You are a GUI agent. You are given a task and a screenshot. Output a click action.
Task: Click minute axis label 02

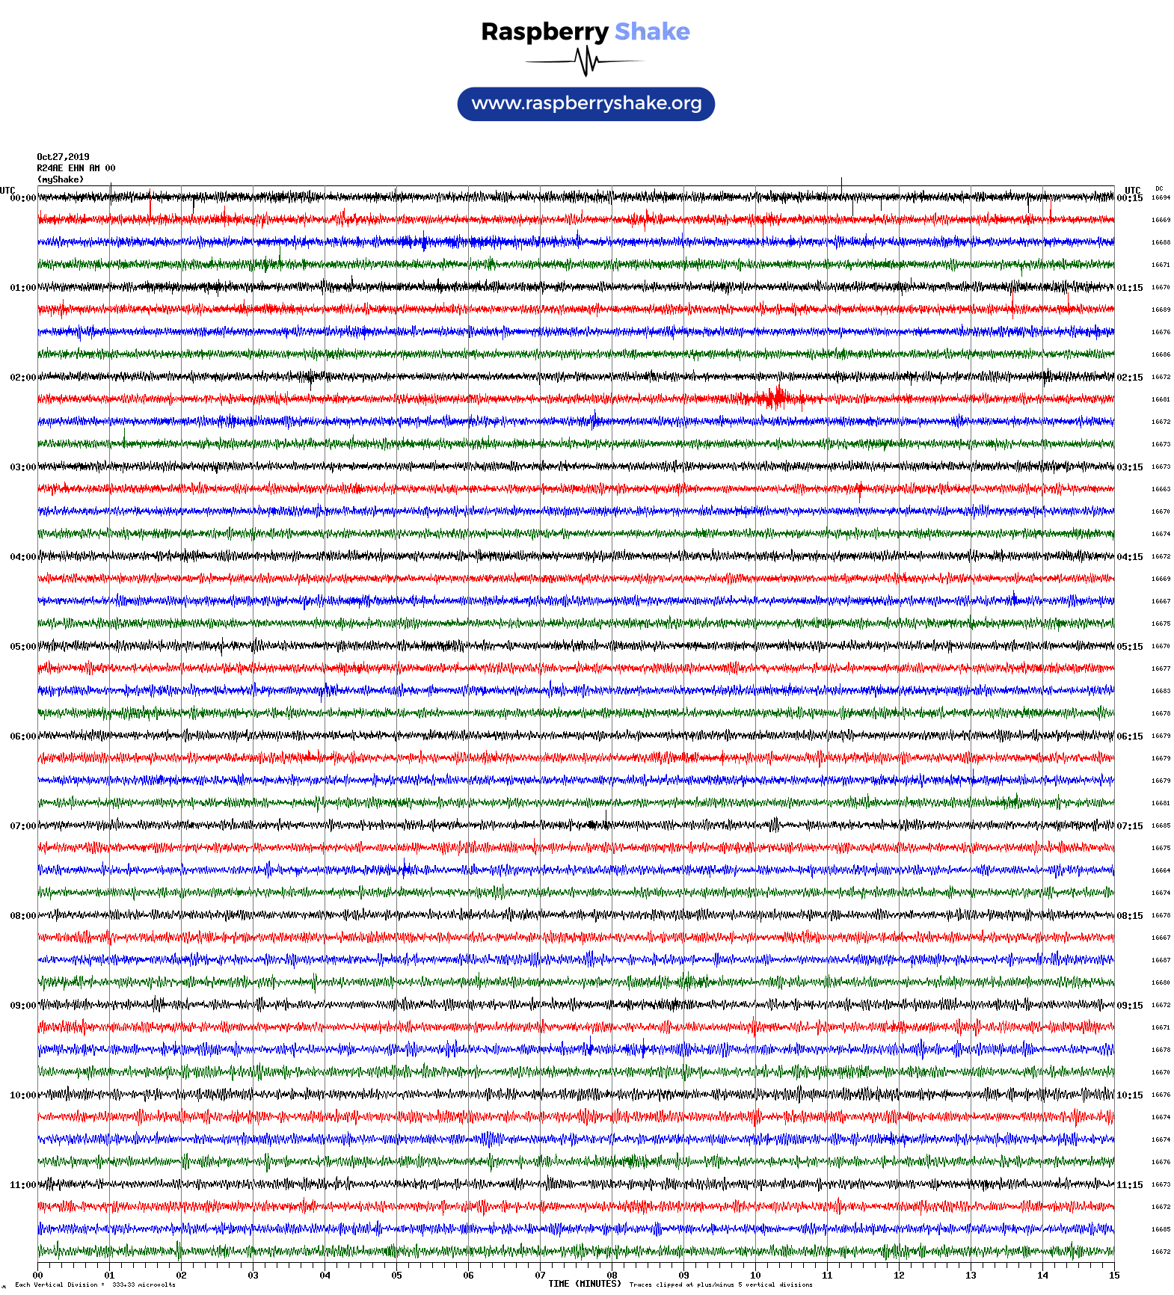pyautogui.click(x=181, y=1276)
